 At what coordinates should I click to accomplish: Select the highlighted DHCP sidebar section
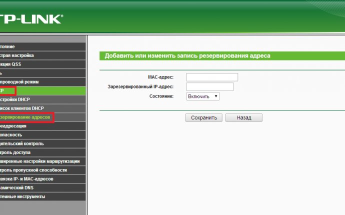coord(42,90)
